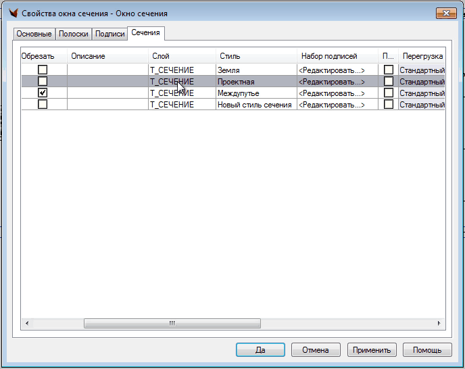Viewport: 465px width, 369px height.
Task: Click the Применить button
Action: pos(370,350)
